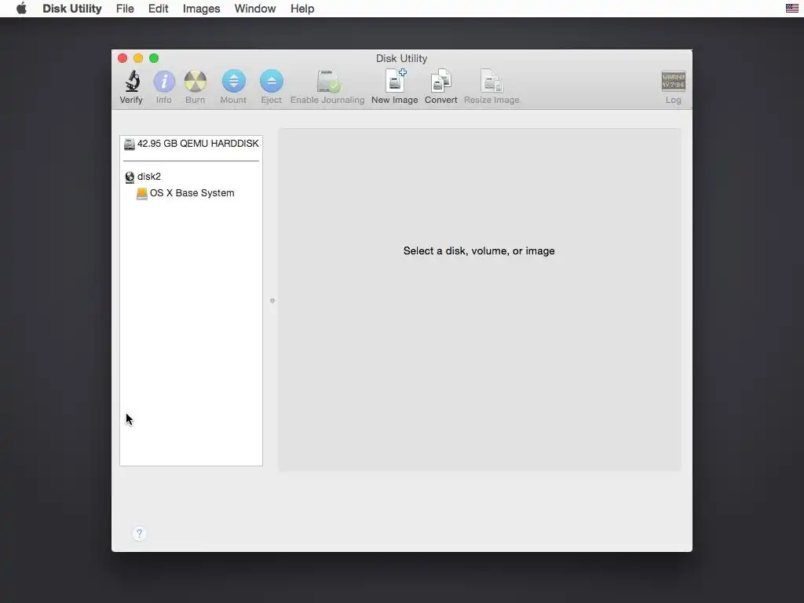Open the Edit menu
This screenshot has height=603, width=804.
[159, 9]
